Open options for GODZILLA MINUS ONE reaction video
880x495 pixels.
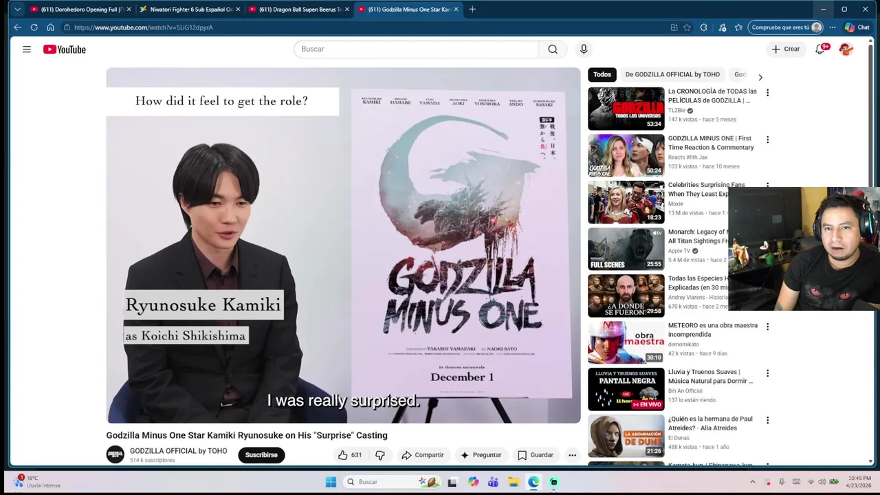point(767,140)
